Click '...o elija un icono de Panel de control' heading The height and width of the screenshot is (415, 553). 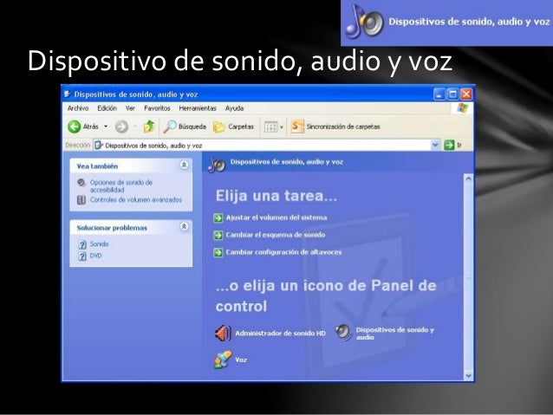[326, 295]
